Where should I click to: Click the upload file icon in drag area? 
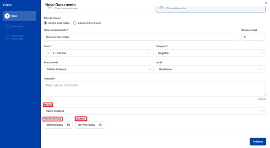50,7
